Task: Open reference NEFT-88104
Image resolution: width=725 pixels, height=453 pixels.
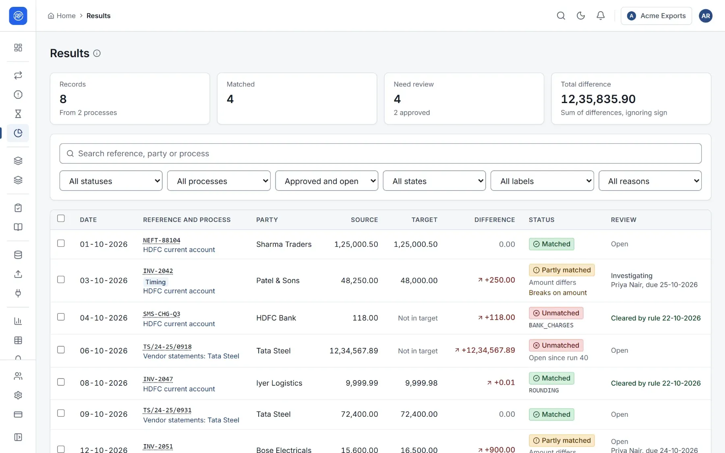Action: 162,240
